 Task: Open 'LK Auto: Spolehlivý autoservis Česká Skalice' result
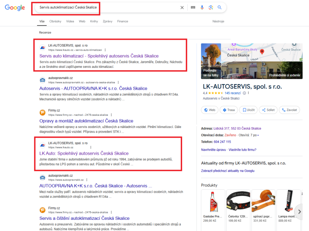point(84,153)
